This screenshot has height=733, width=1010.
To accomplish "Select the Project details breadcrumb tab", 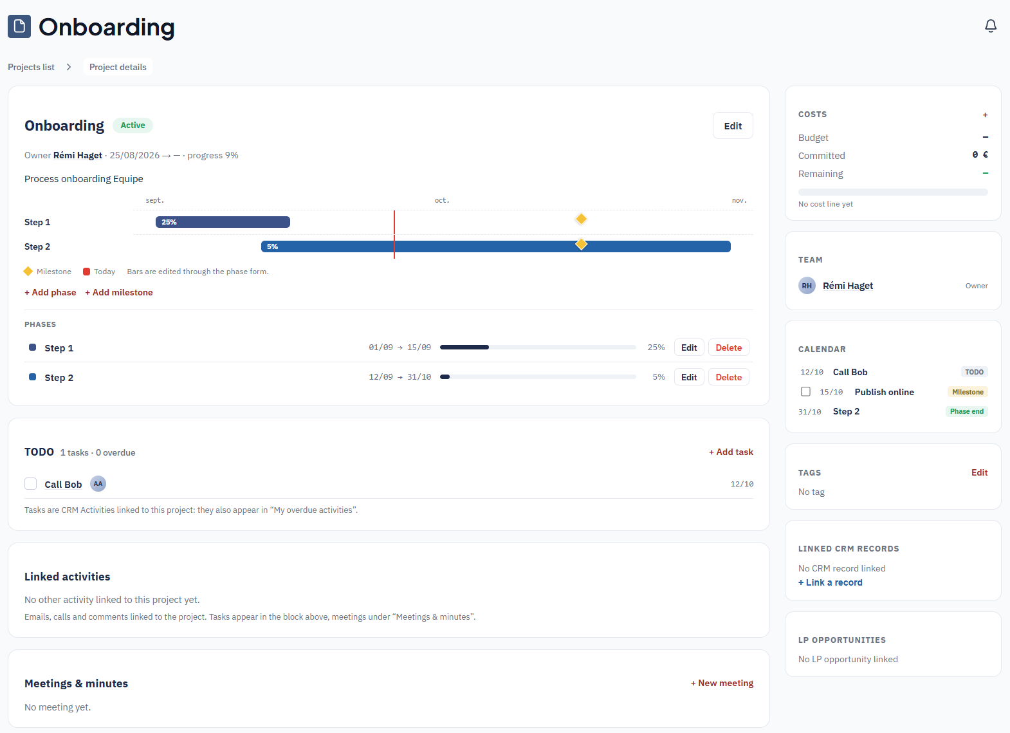I will coord(118,67).
